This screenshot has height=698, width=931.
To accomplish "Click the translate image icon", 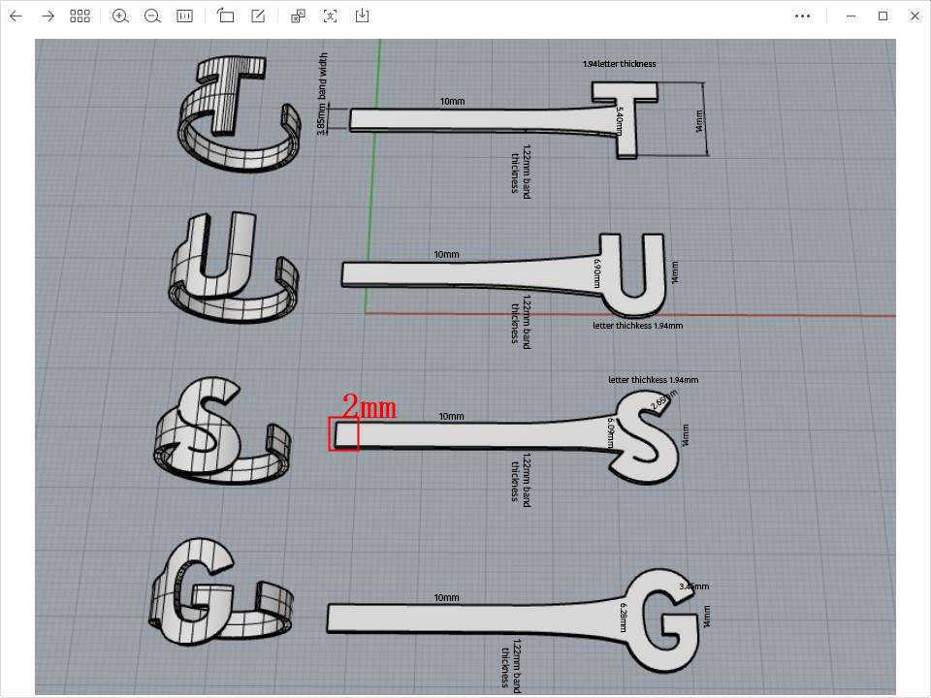I will pos(299,16).
